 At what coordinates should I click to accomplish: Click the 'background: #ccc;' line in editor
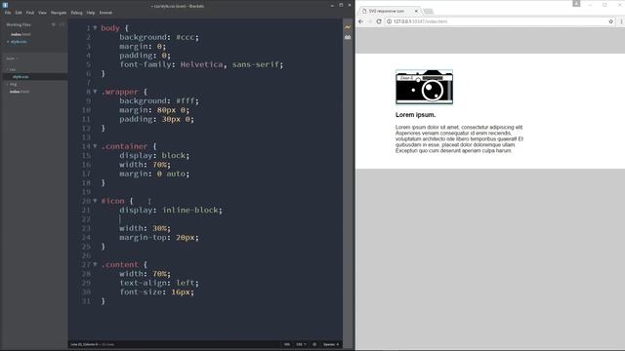click(x=159, y=37)
